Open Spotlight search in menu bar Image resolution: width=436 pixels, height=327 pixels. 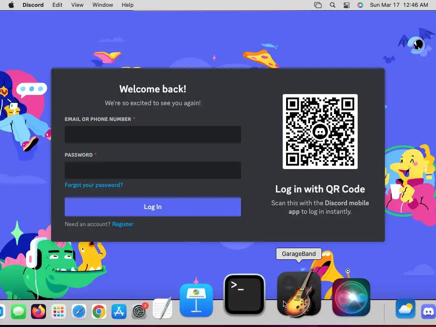pyautogui.click(x=332, y=5)
